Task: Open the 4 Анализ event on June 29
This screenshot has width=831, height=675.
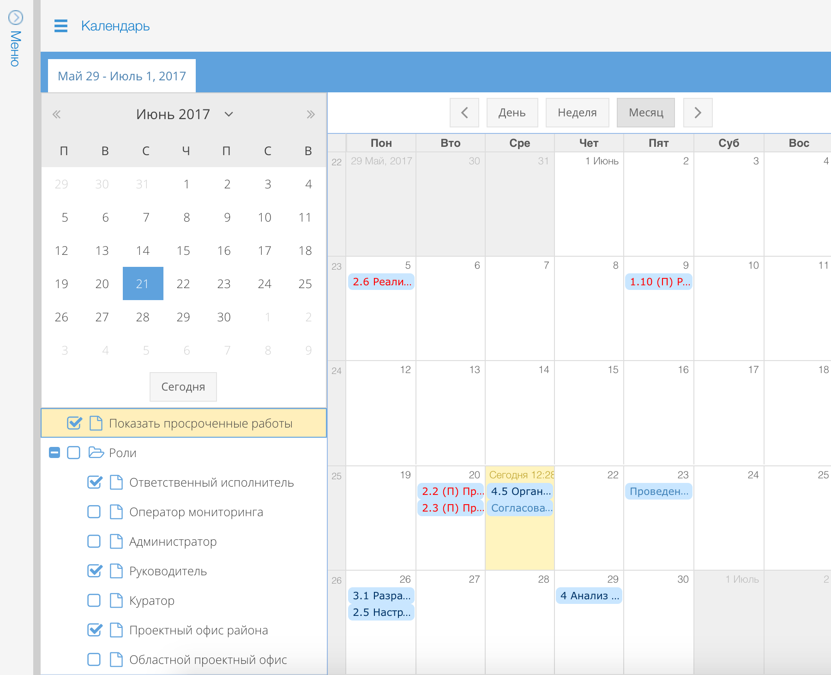Action: coord(589,596)
